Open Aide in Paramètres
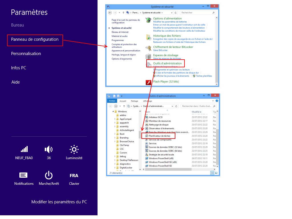This screenshot has width=292, height=219. coord(15,82)
